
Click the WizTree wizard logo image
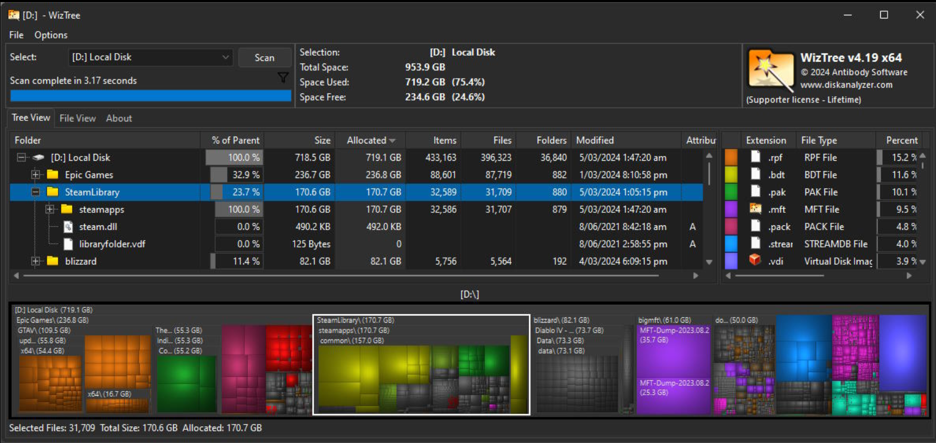771,70
